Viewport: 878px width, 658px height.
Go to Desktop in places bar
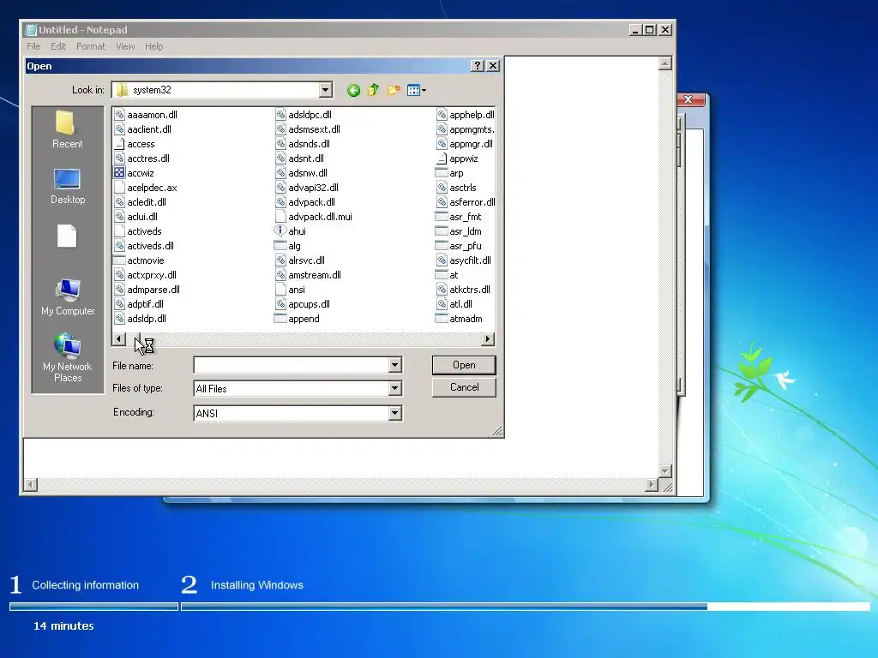tap(67, 186)
